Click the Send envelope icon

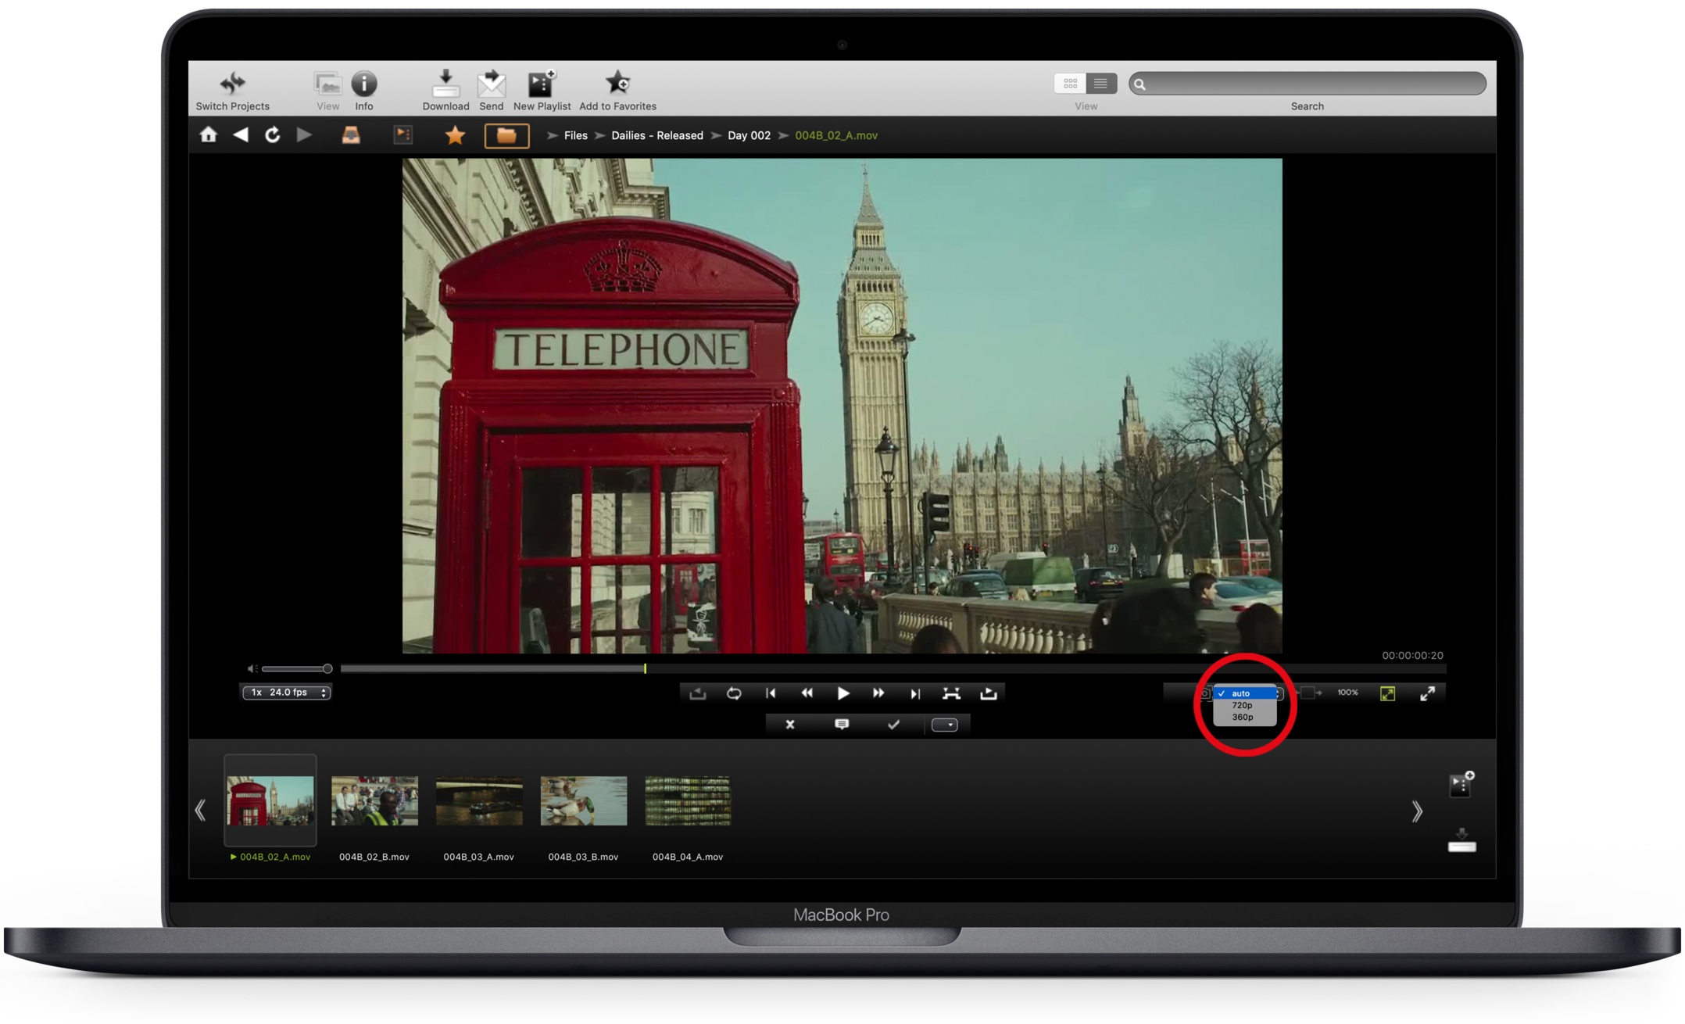point(491,83)
